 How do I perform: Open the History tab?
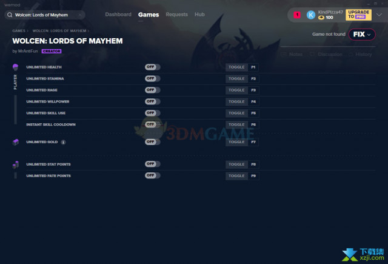tap(360, 54)
